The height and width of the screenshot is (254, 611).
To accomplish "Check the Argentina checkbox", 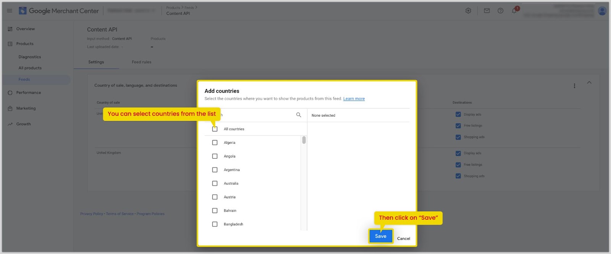I will pos(215,170).
